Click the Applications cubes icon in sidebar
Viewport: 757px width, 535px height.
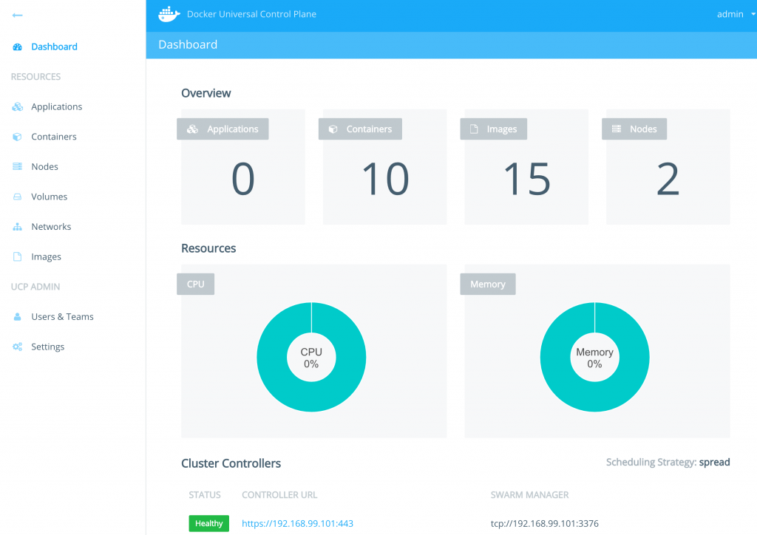pyautogui.click(x=18, y=107)
